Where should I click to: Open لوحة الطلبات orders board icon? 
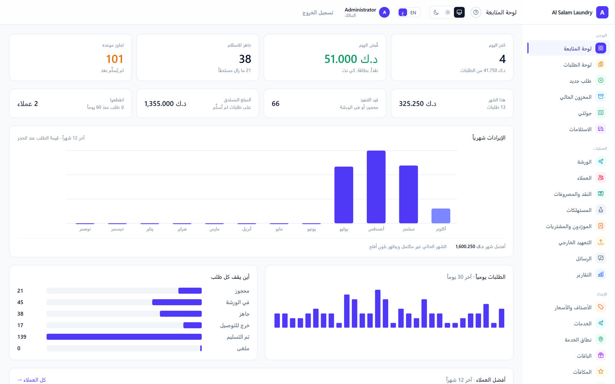point(600,64)
